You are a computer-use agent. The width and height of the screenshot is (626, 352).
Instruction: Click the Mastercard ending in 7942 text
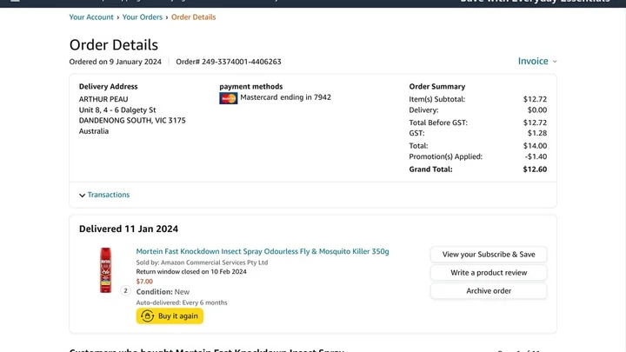(x=285, y=97)
